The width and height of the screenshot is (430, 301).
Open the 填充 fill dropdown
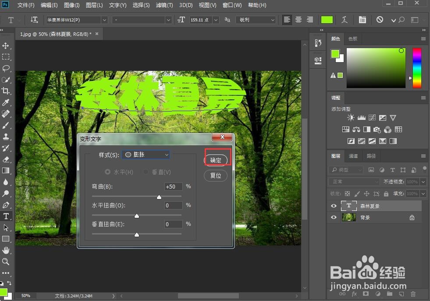(423, 194)
